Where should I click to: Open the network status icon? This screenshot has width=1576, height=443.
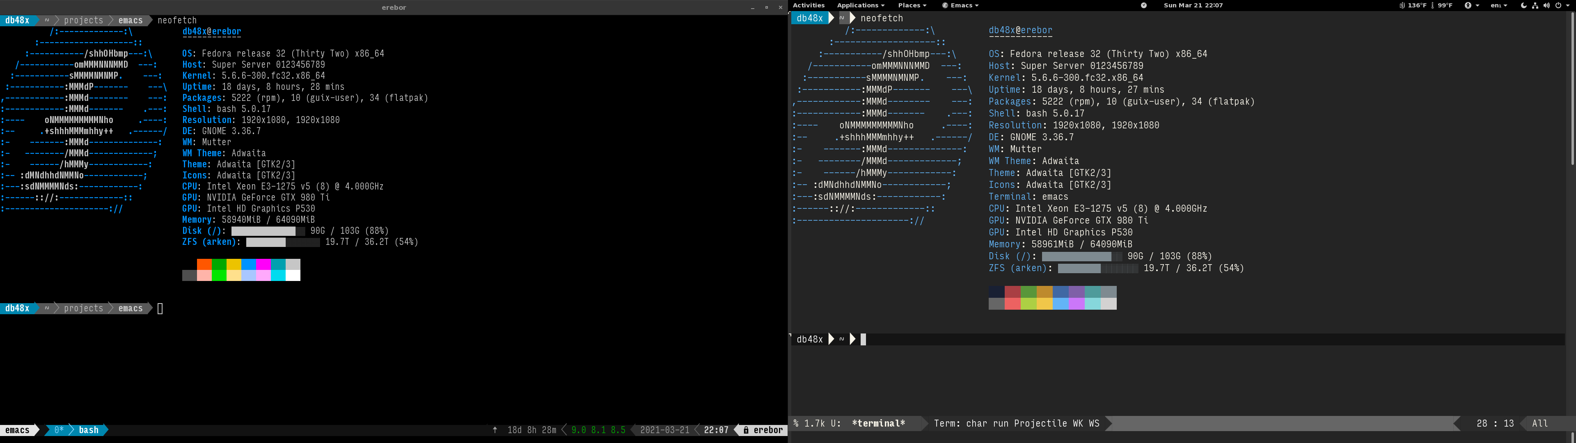(x=1535, y=5)
